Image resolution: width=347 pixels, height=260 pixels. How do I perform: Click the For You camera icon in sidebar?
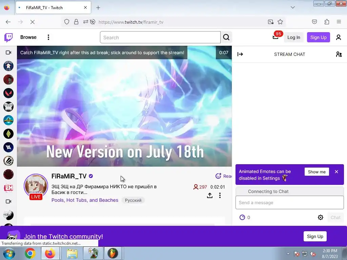(8, 52)
